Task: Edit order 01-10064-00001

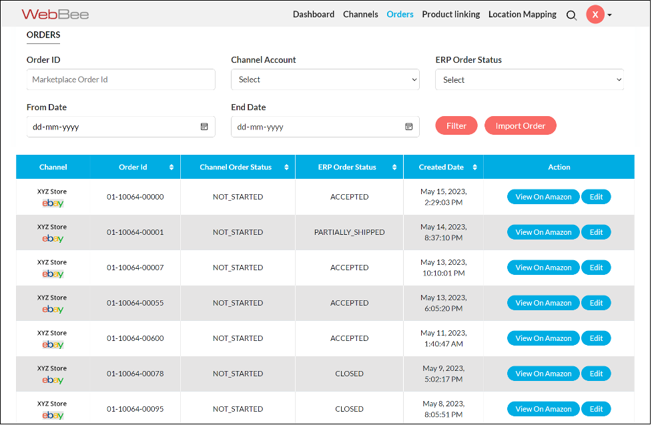Action: click(x=596, y=232)
